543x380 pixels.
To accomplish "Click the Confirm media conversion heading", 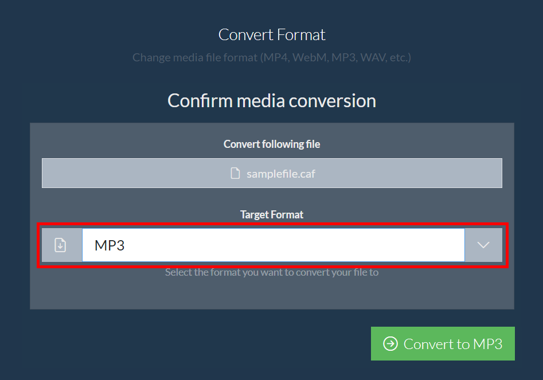I will [271, 100].
